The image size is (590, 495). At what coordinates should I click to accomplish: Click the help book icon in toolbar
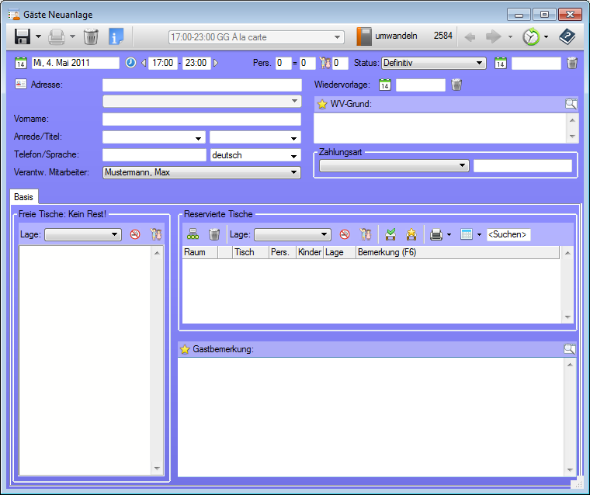[x=567, y=36]
